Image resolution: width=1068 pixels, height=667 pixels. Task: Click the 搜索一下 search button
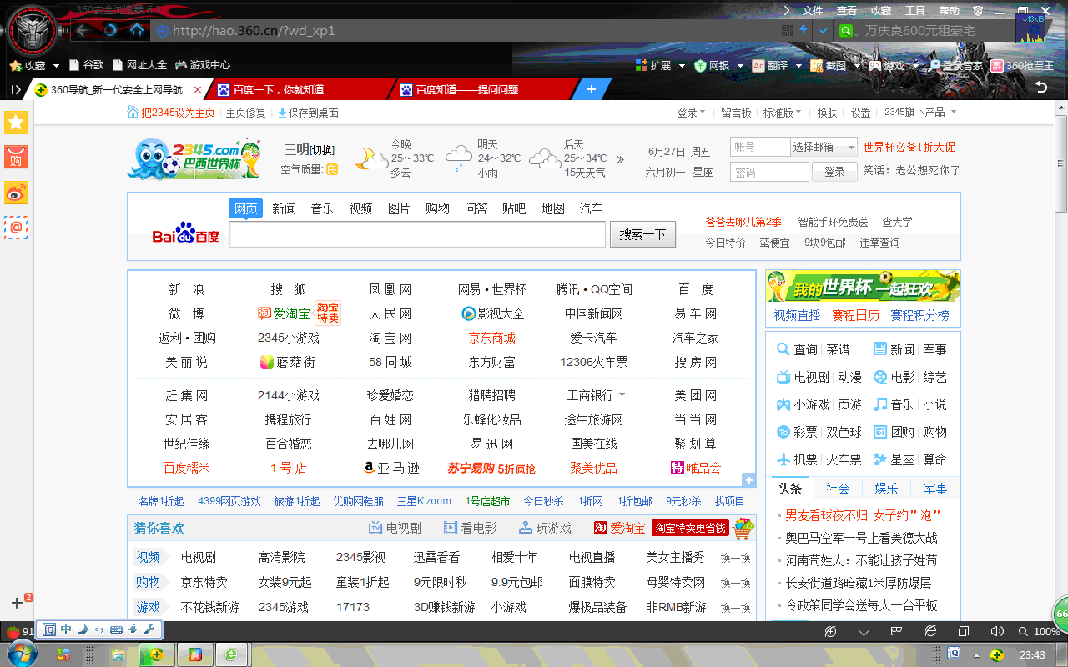(642, 234)
